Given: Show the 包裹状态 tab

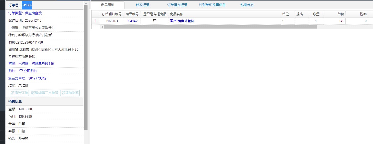Looking at the screenshot, I should click(247, 5).
